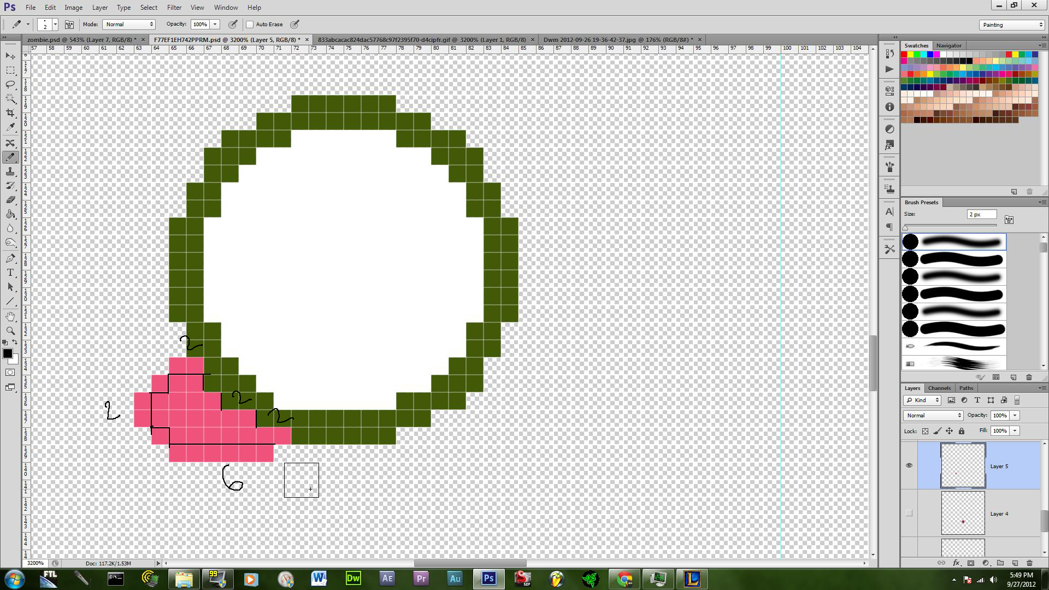Image resolution: width=1049 pixels, height=590 pixels.
Task: Open the Layers panel Opacity arrow
Action: [x=1015, y=416]
